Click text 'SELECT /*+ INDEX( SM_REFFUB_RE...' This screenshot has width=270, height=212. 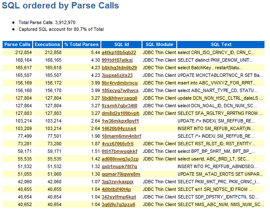[x=216, y=136]
